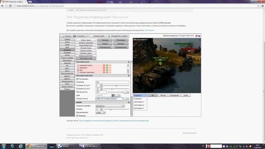The image size is (265, 149).
Task: Click the Новый конфиг button
Action: (x=97, y=36)
